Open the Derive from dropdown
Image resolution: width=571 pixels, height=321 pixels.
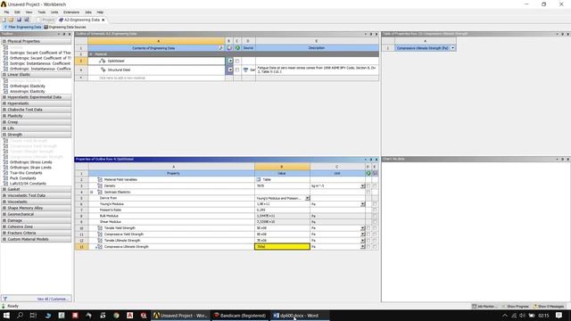pos(307,198)
